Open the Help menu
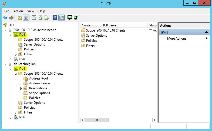The height and width of the screenshot is (131, 212). [x=42, y=11]
